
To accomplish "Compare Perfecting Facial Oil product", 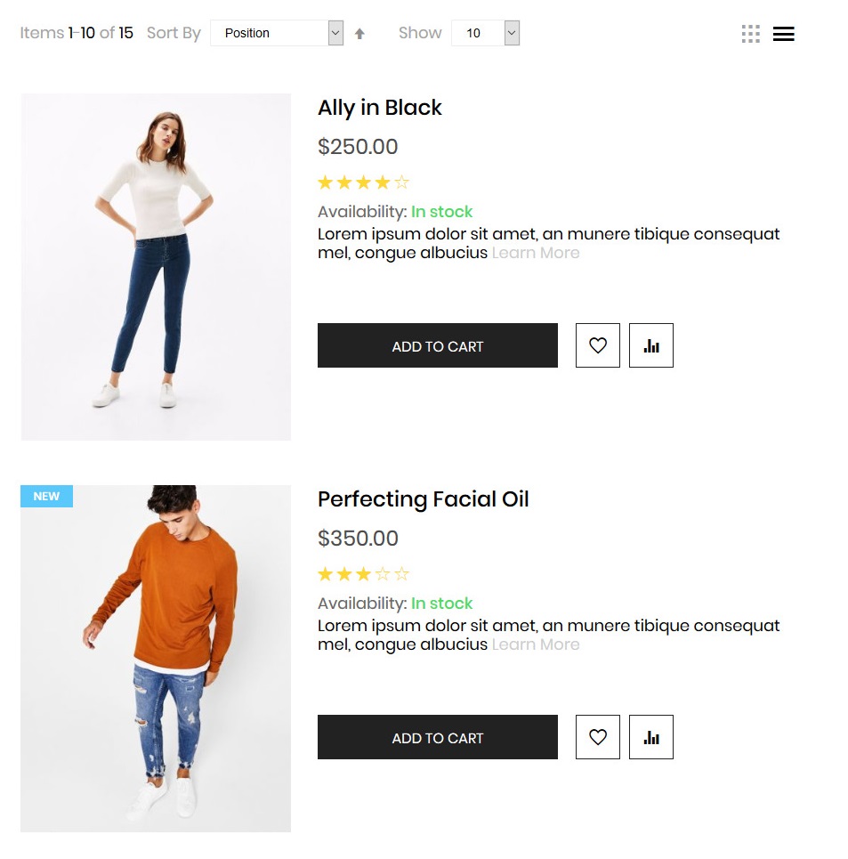I will [x=651, y=737].
